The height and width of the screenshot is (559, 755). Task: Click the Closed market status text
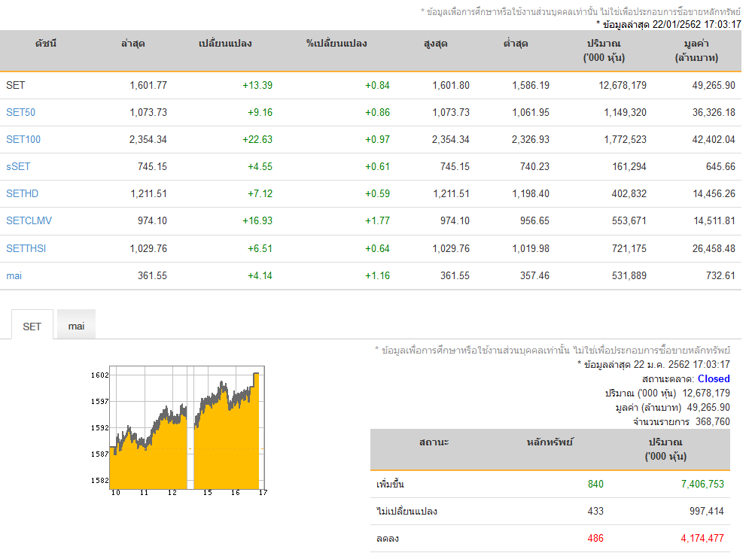coord(714,378)
